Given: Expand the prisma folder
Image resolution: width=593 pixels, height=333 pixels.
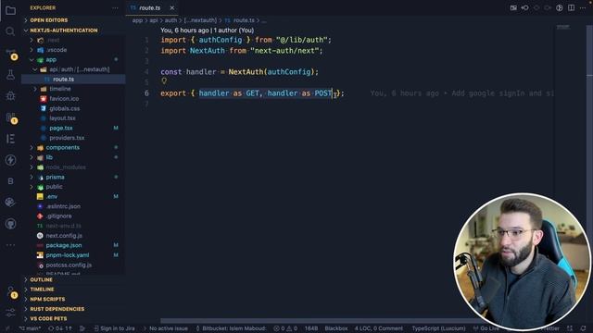Looking at the screenshot, I should coord(55,177).
